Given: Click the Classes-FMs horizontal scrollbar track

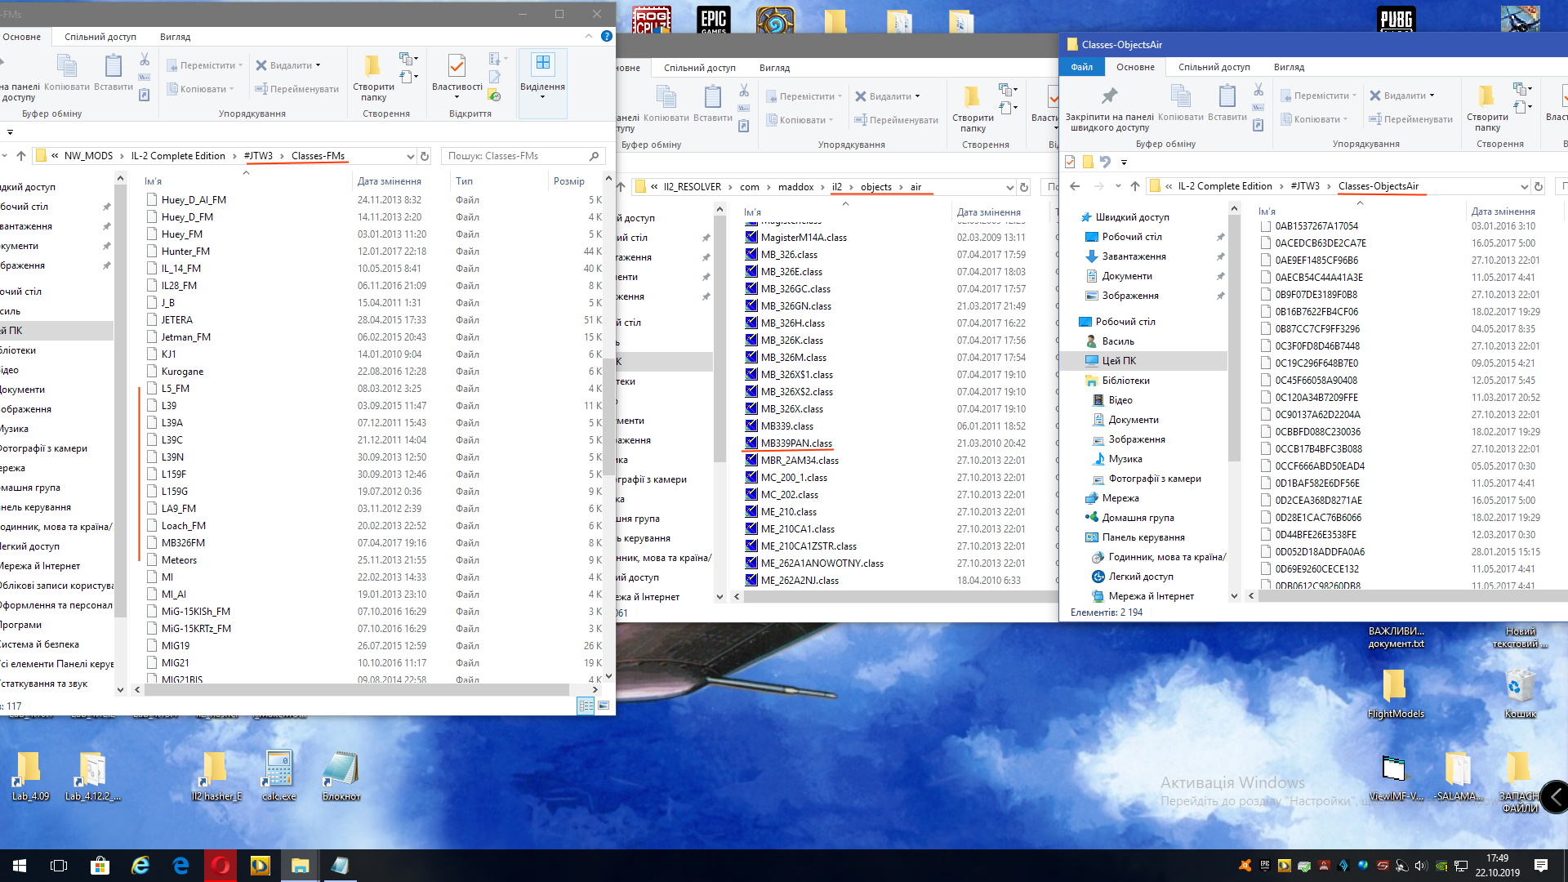Looking at the screenshot, I should pyautogui.click(x=580, y=690).
